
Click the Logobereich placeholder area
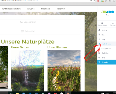click(40, 22)
